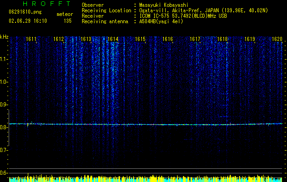Image resolution: width=287 pixels, height=182 pixels.
Task: Click the 1613 time marker
Action: tap(86, 39)
